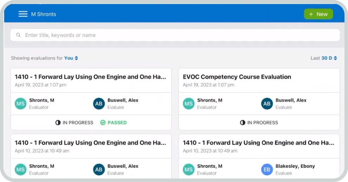
Task: Open April 10 Forward Lay card with Blakesley
Action: click(x=258, y=143)
